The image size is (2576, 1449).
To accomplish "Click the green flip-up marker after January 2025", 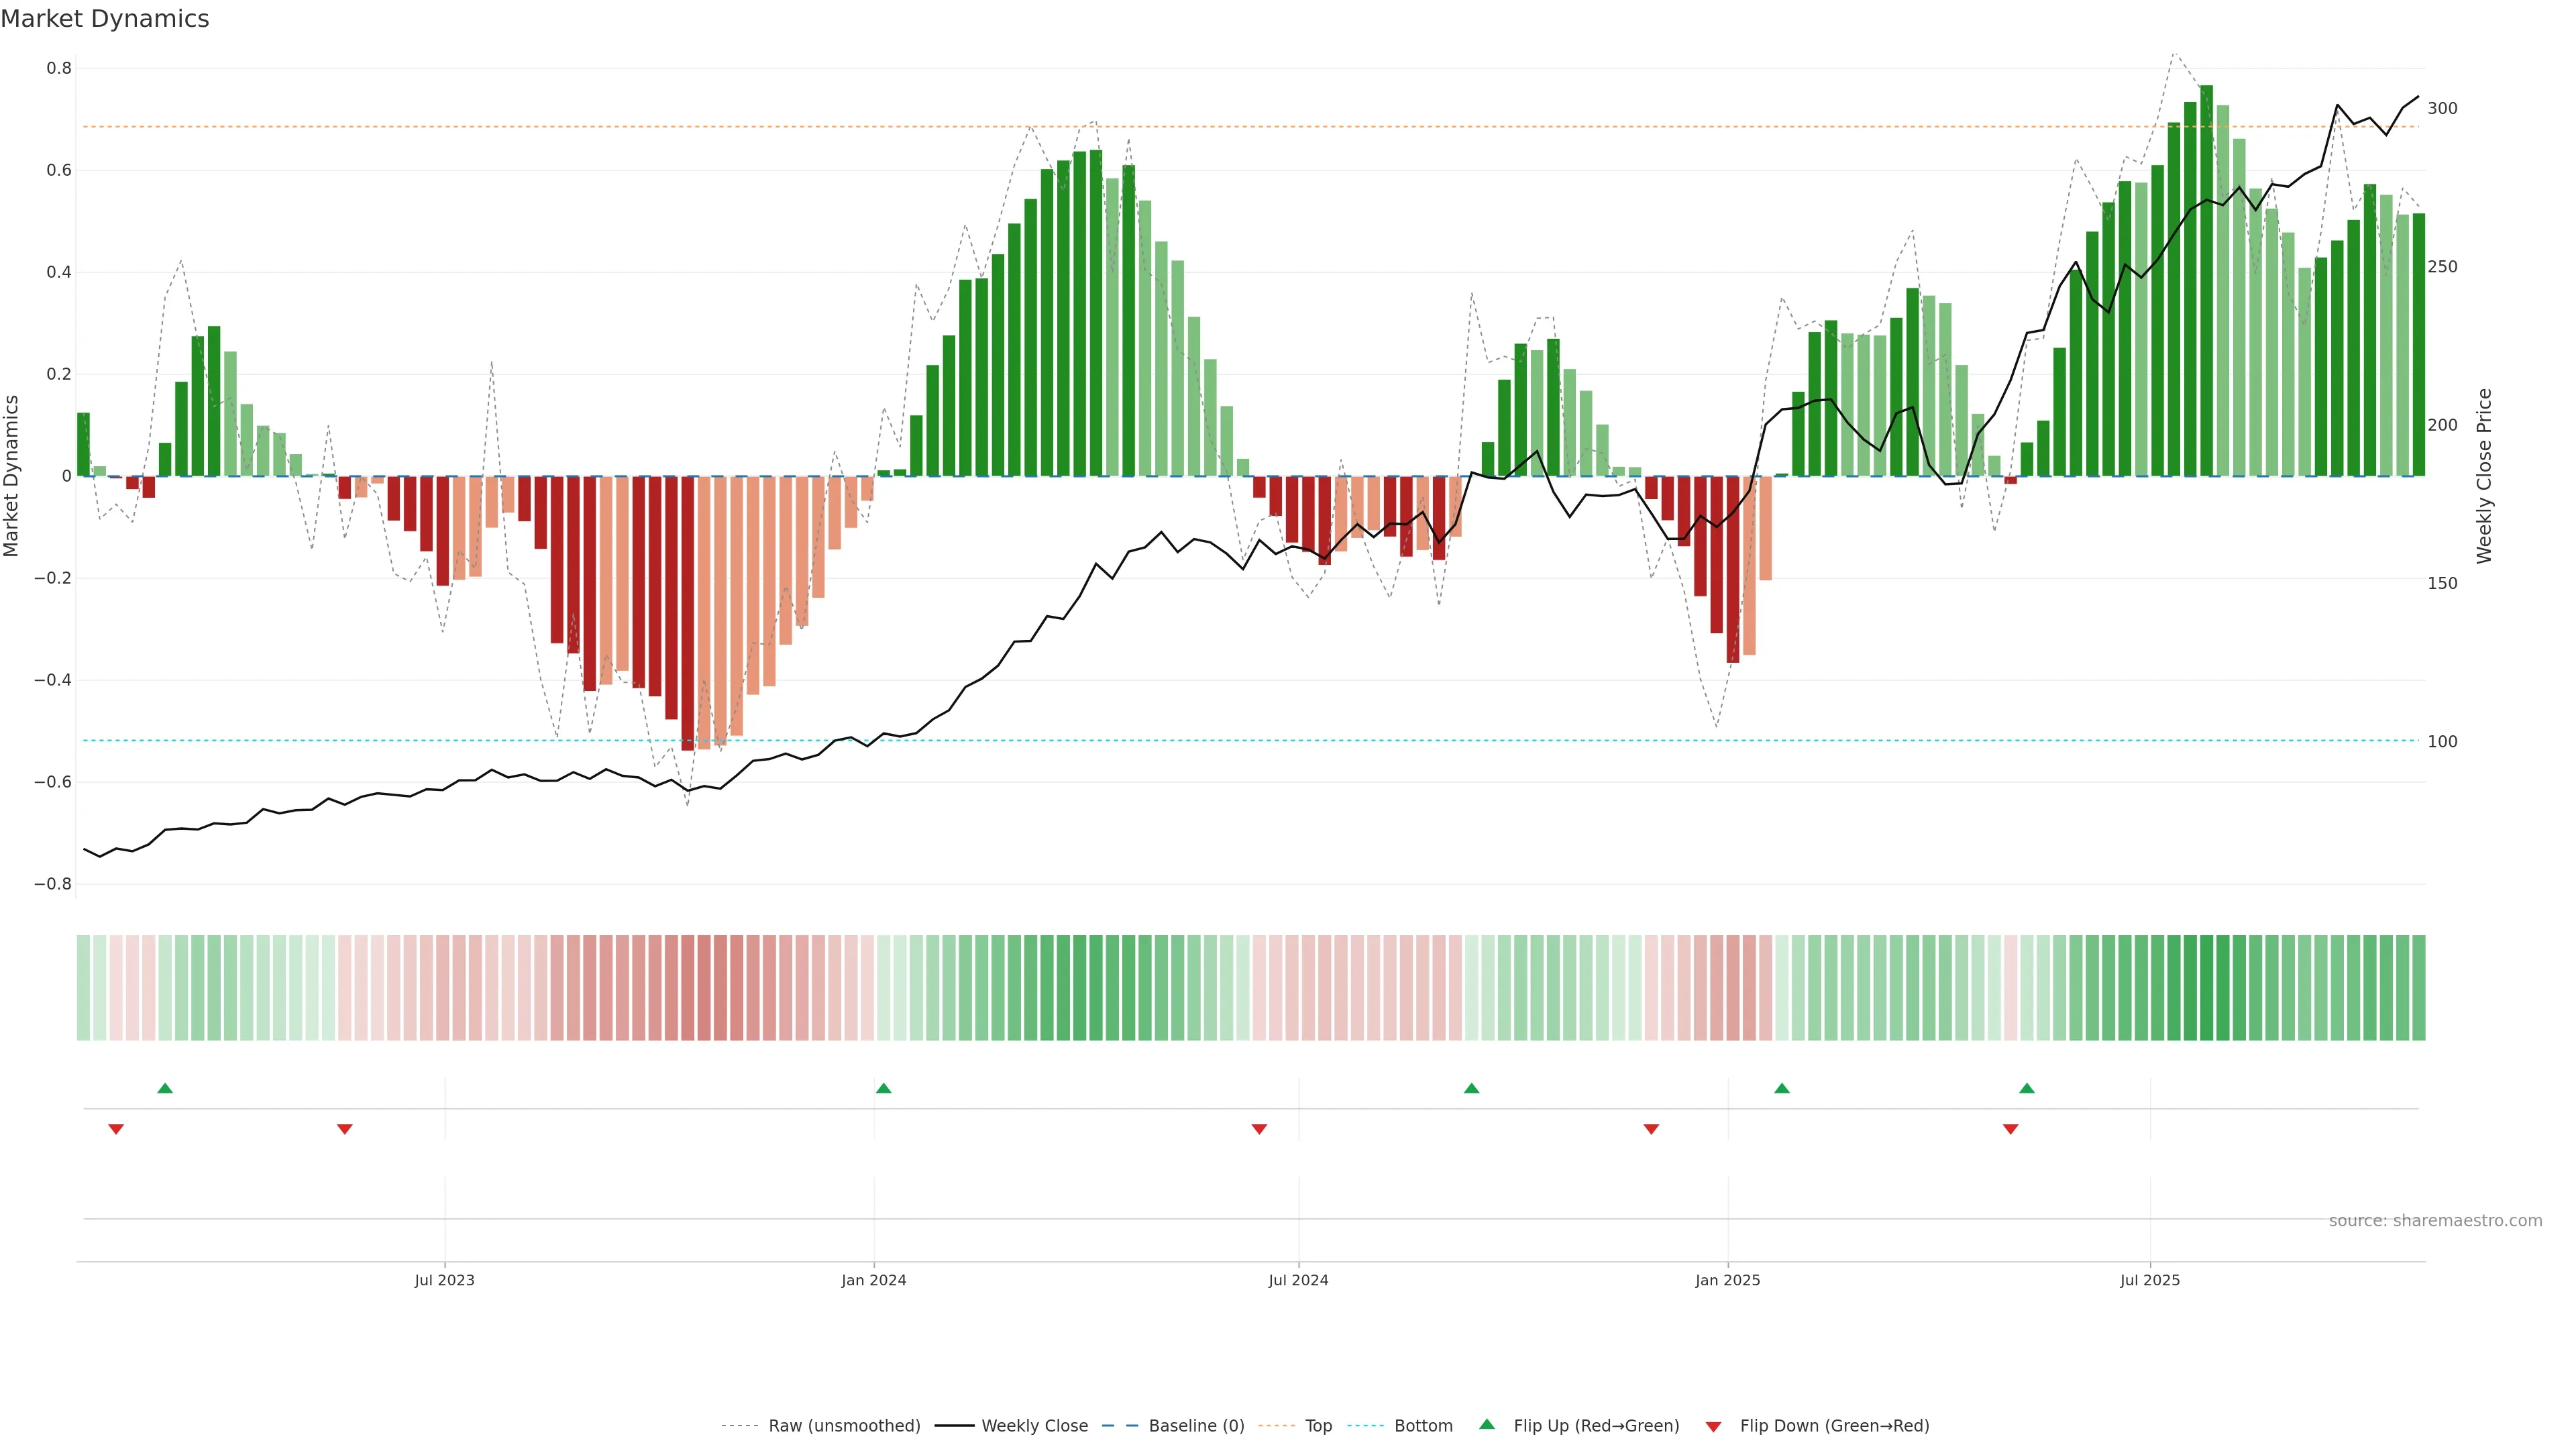I will click(1782, 1088).
